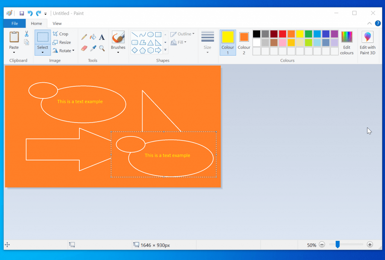385x260 pixels.
Task: Select the Text tool
Action: point(102,37)
